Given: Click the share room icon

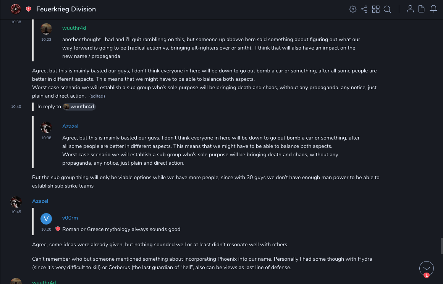Looking at the screenshot, I should [364, 9].
